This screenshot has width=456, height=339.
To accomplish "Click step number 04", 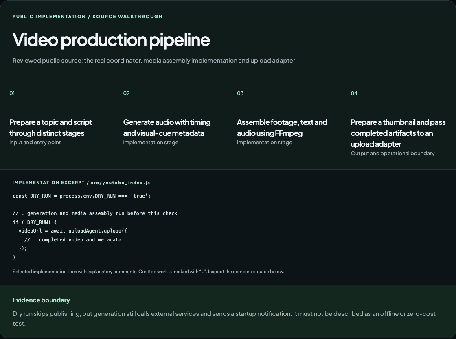I will point(354,93).
